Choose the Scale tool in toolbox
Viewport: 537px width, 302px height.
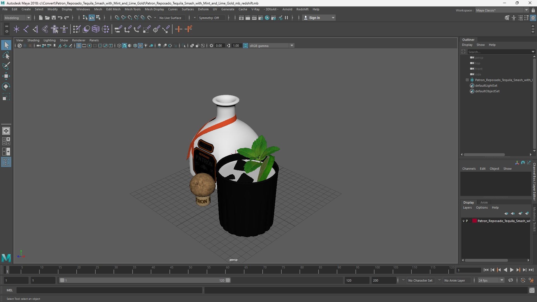pos(6,97)
